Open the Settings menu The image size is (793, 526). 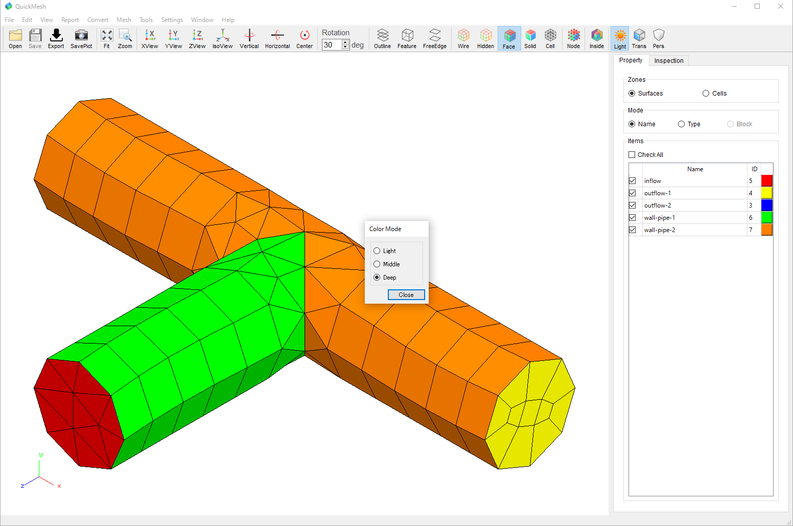coord(172,20)
